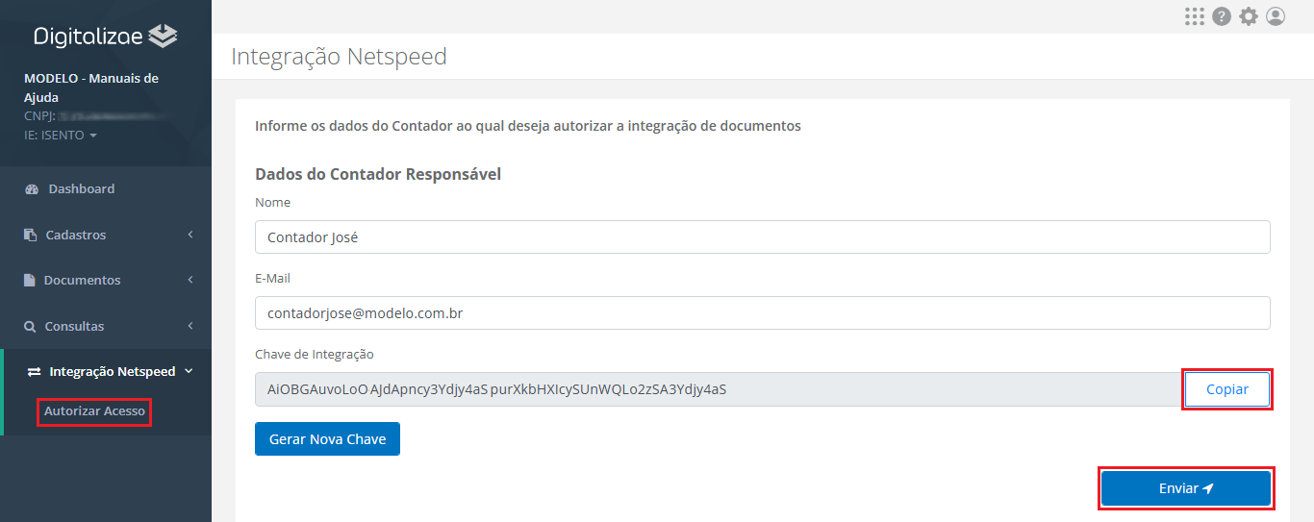The image size is (1314, 522).
Task: Click the 'Informe os dados do Contador' instruction text
Action: (x=528, y=126)
